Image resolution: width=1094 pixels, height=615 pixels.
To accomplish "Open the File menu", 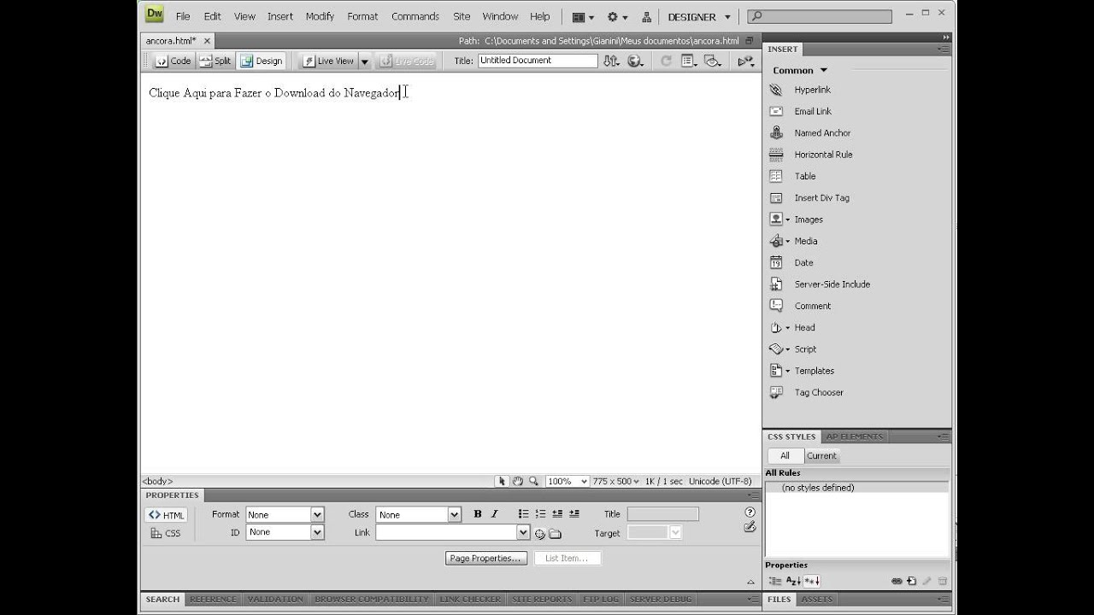I will [183, 16].
